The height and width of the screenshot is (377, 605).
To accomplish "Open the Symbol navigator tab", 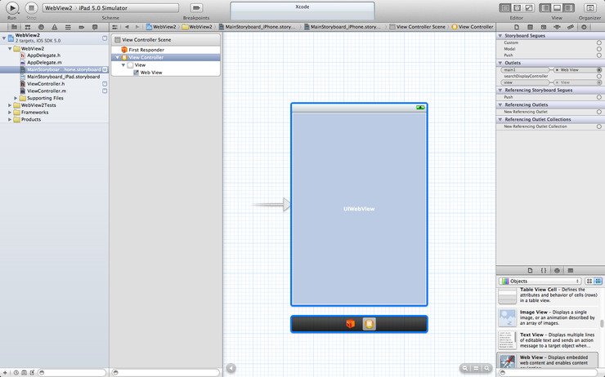I will pyautogui.click(x=28, y=27).
